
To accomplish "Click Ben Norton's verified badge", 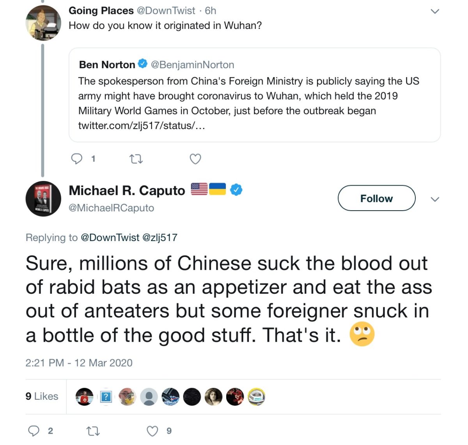I will click(142, 64).
